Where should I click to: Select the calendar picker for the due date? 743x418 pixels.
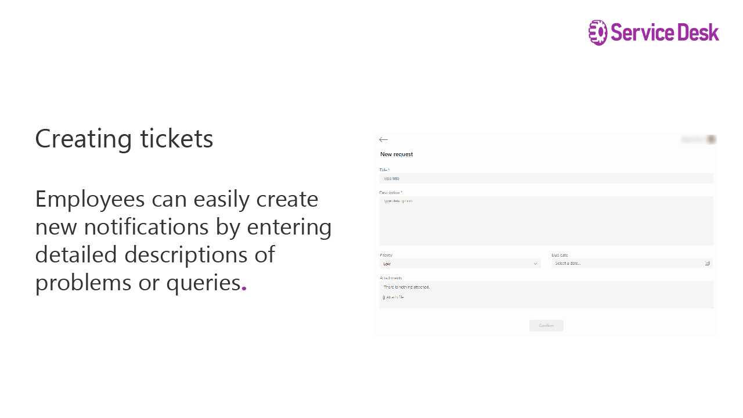[x=708, y=262]
